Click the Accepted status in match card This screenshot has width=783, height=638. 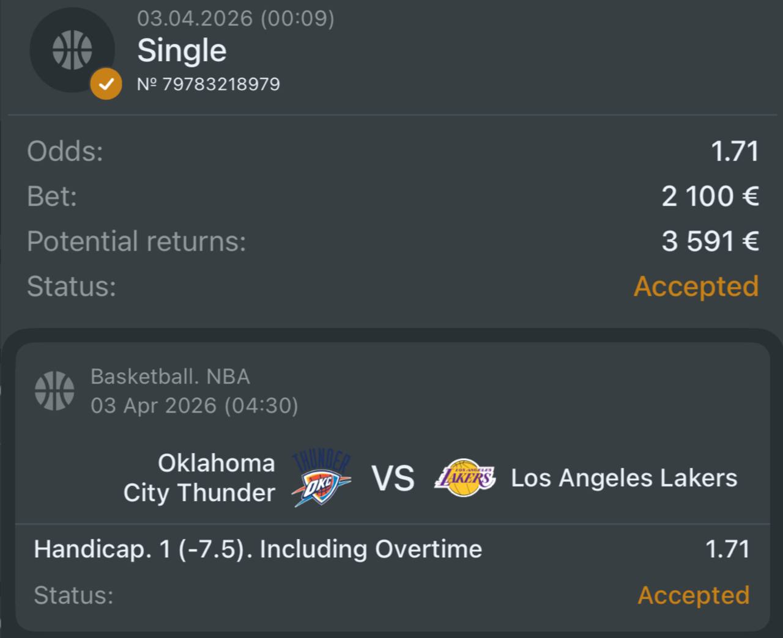pyautogui.click(x=693, y=595)
